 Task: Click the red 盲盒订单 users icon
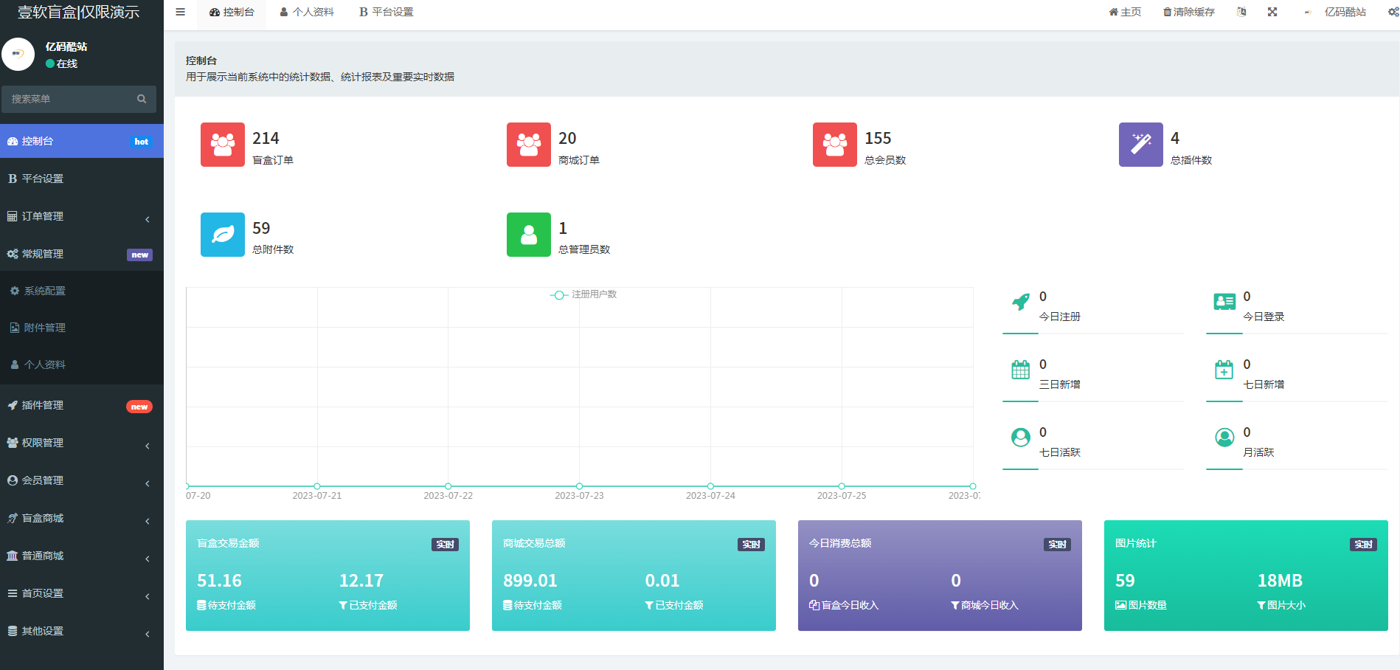[x=222, y=145]
